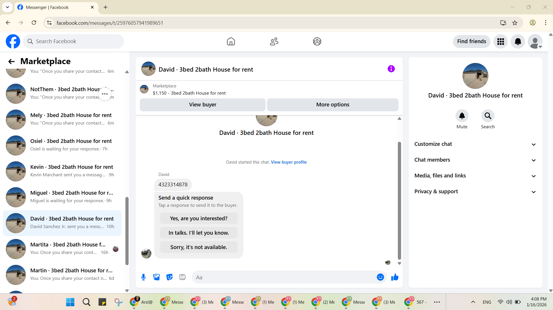Open a new browser tab
The width and height of the screenshot is (553, 310).
pyautogui.click(x=106, y=7)
